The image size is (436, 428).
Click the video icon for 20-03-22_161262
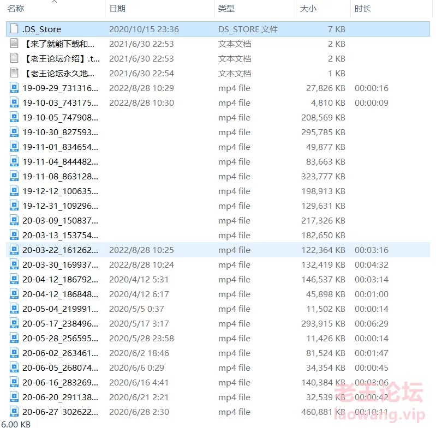coord(14,249)
